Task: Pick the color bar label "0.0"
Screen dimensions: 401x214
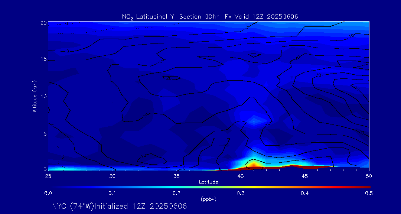Action: (48, 194)
